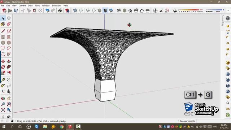Select the Orbit tool in left toolbar
The image size is (231, 130).
pos(3,99)
